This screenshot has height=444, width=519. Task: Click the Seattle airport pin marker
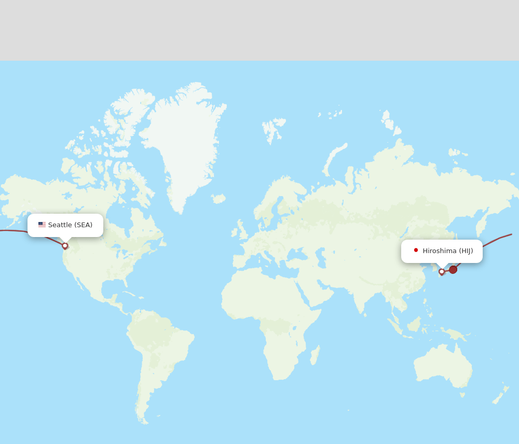coord(65,246)
